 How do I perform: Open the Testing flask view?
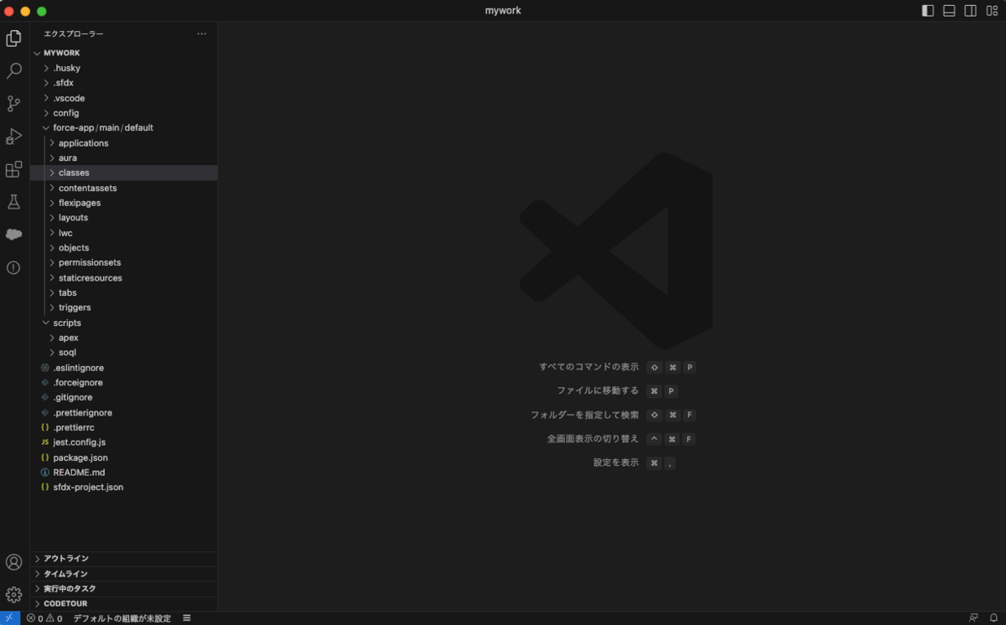(13, 202)
